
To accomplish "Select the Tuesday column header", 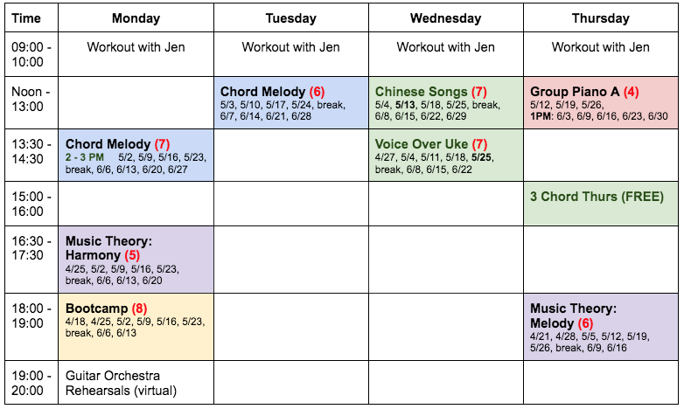I will pos(291,17).
